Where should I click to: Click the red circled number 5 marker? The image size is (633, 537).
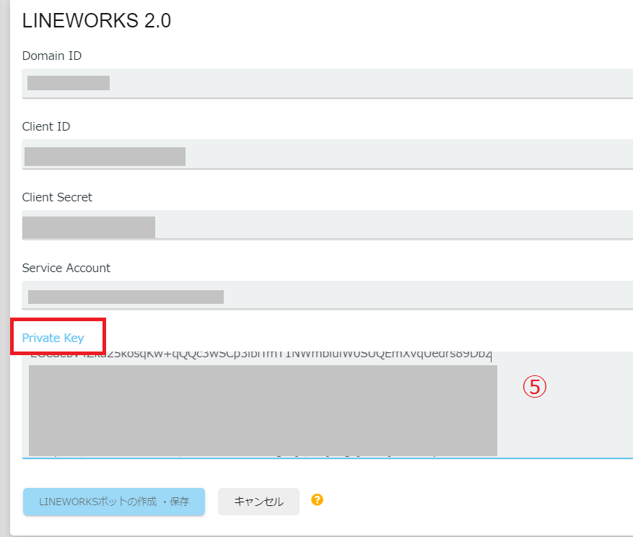point(535,388)
